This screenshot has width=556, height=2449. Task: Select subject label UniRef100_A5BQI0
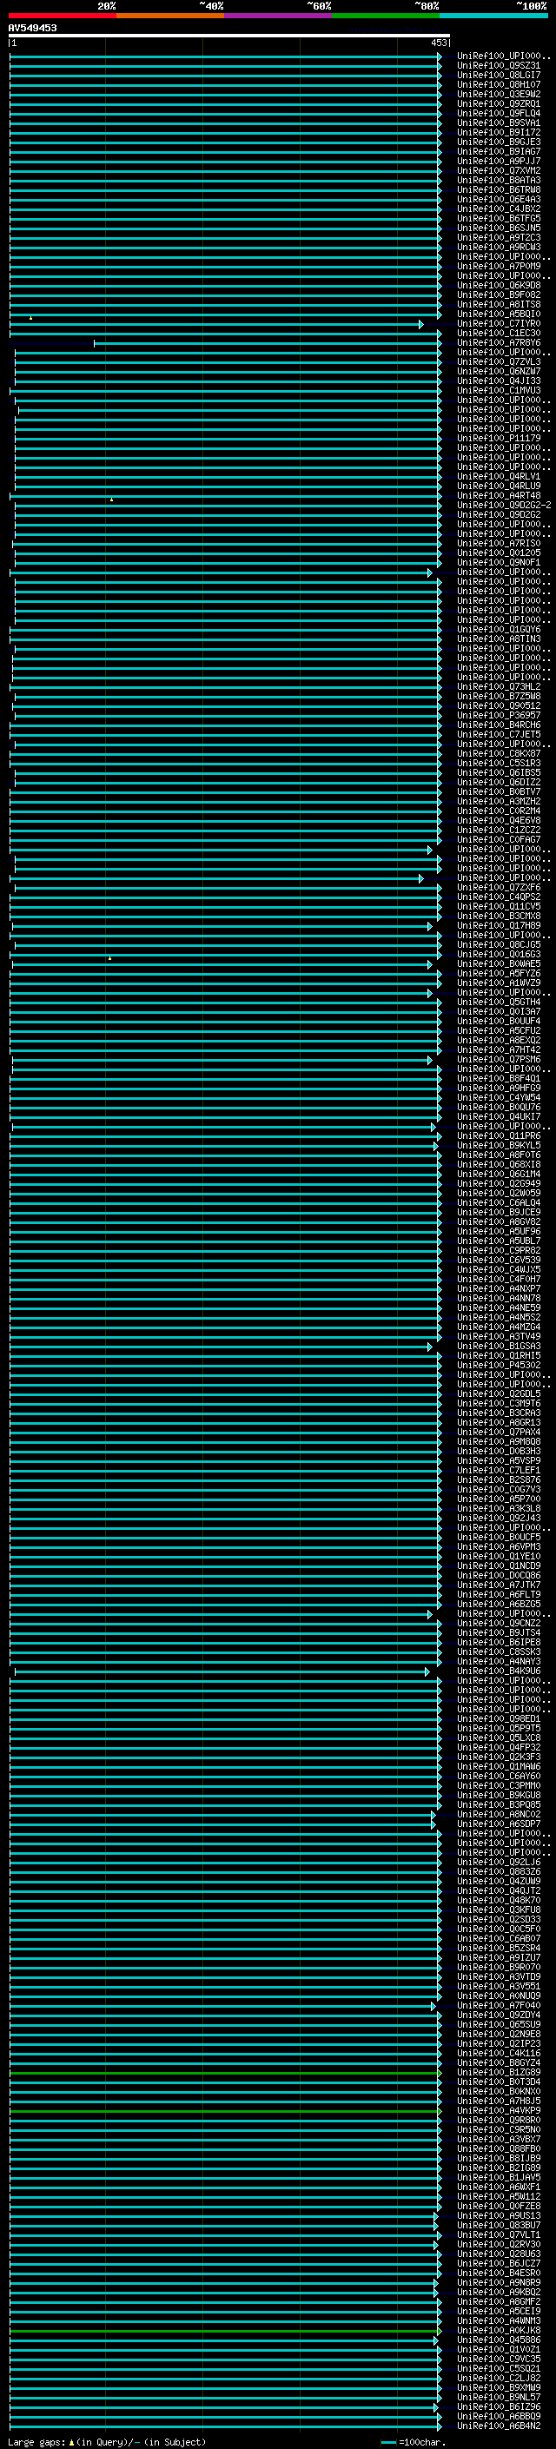(499, 314)
